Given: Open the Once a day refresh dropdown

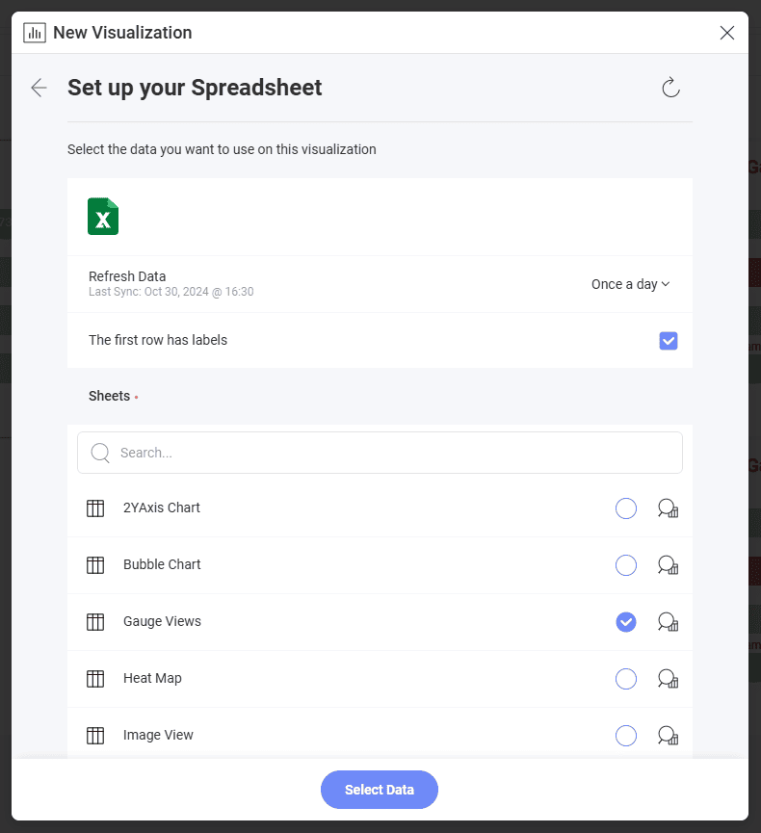Looking at the screenshot, I should click(x=630, y=284).
